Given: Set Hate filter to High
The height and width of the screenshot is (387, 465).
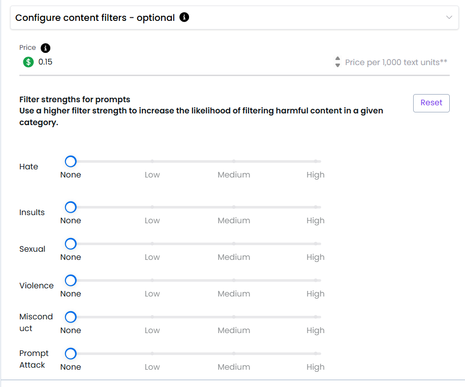Looking at the screenshot, I should tap(316, 162).
